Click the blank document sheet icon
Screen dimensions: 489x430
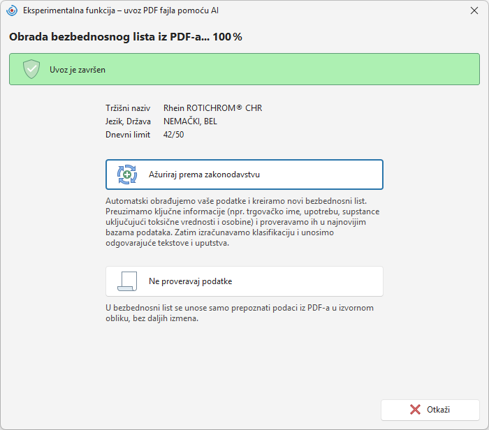(x=127, y=281)
